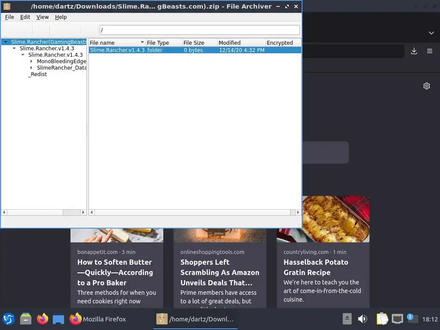The height and width of the screenshot is (330, 440).
Task: Select the Slime.Rancher.v1.4.3 folder row
Action: [x=195, y=50]
